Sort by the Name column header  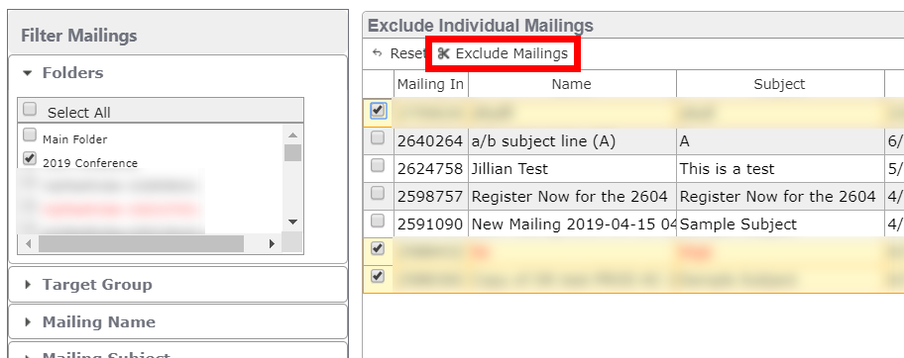coord(571,84)
